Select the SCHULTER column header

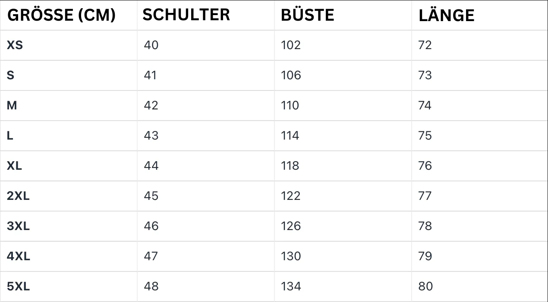point(186,15)
